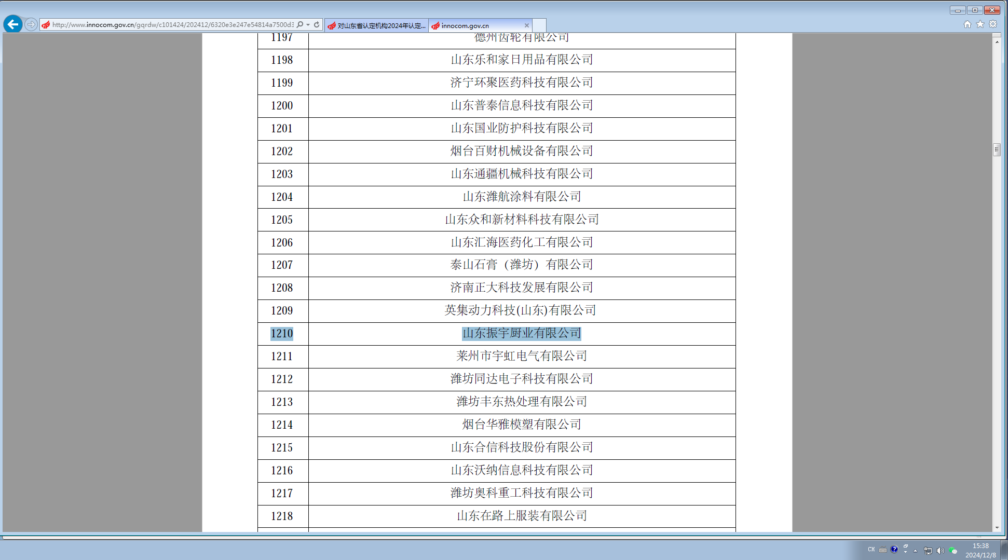Viewport: 1008px width, 560px height.
Task: Close the innocom.gov.cn tab
Action: [527, 25]
